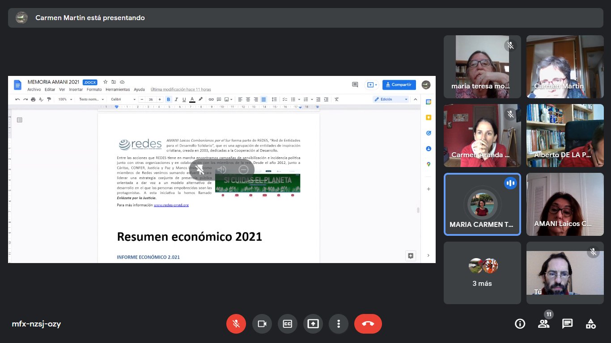Hang up with the red leave call button
This screenshot has height=343, width=611.
pos(368,324)
